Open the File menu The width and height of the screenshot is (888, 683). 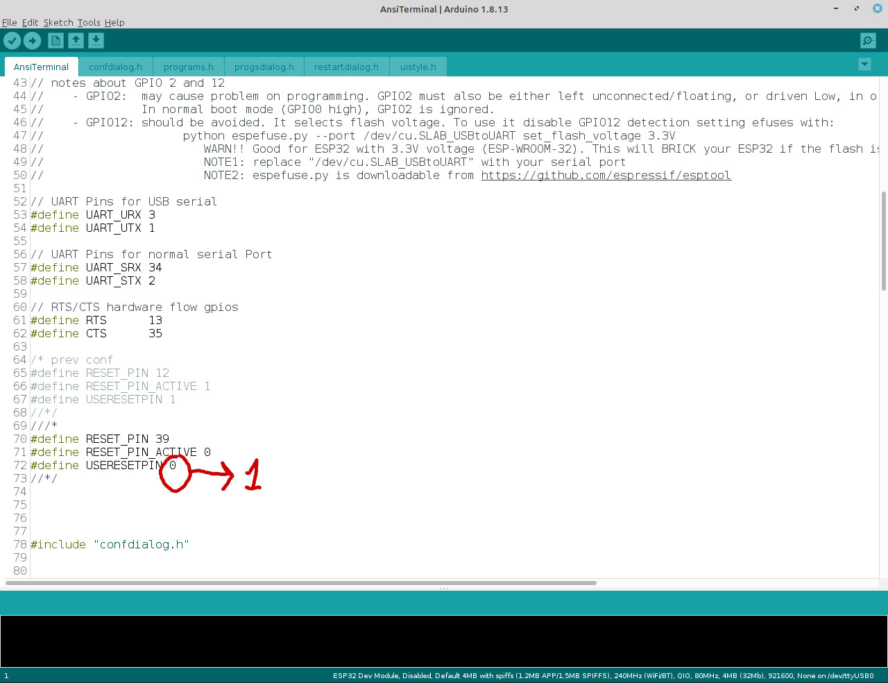10,22
